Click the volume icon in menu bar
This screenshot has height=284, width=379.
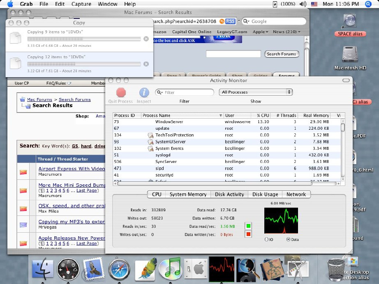pyautogui.click(x=303, y=4)
